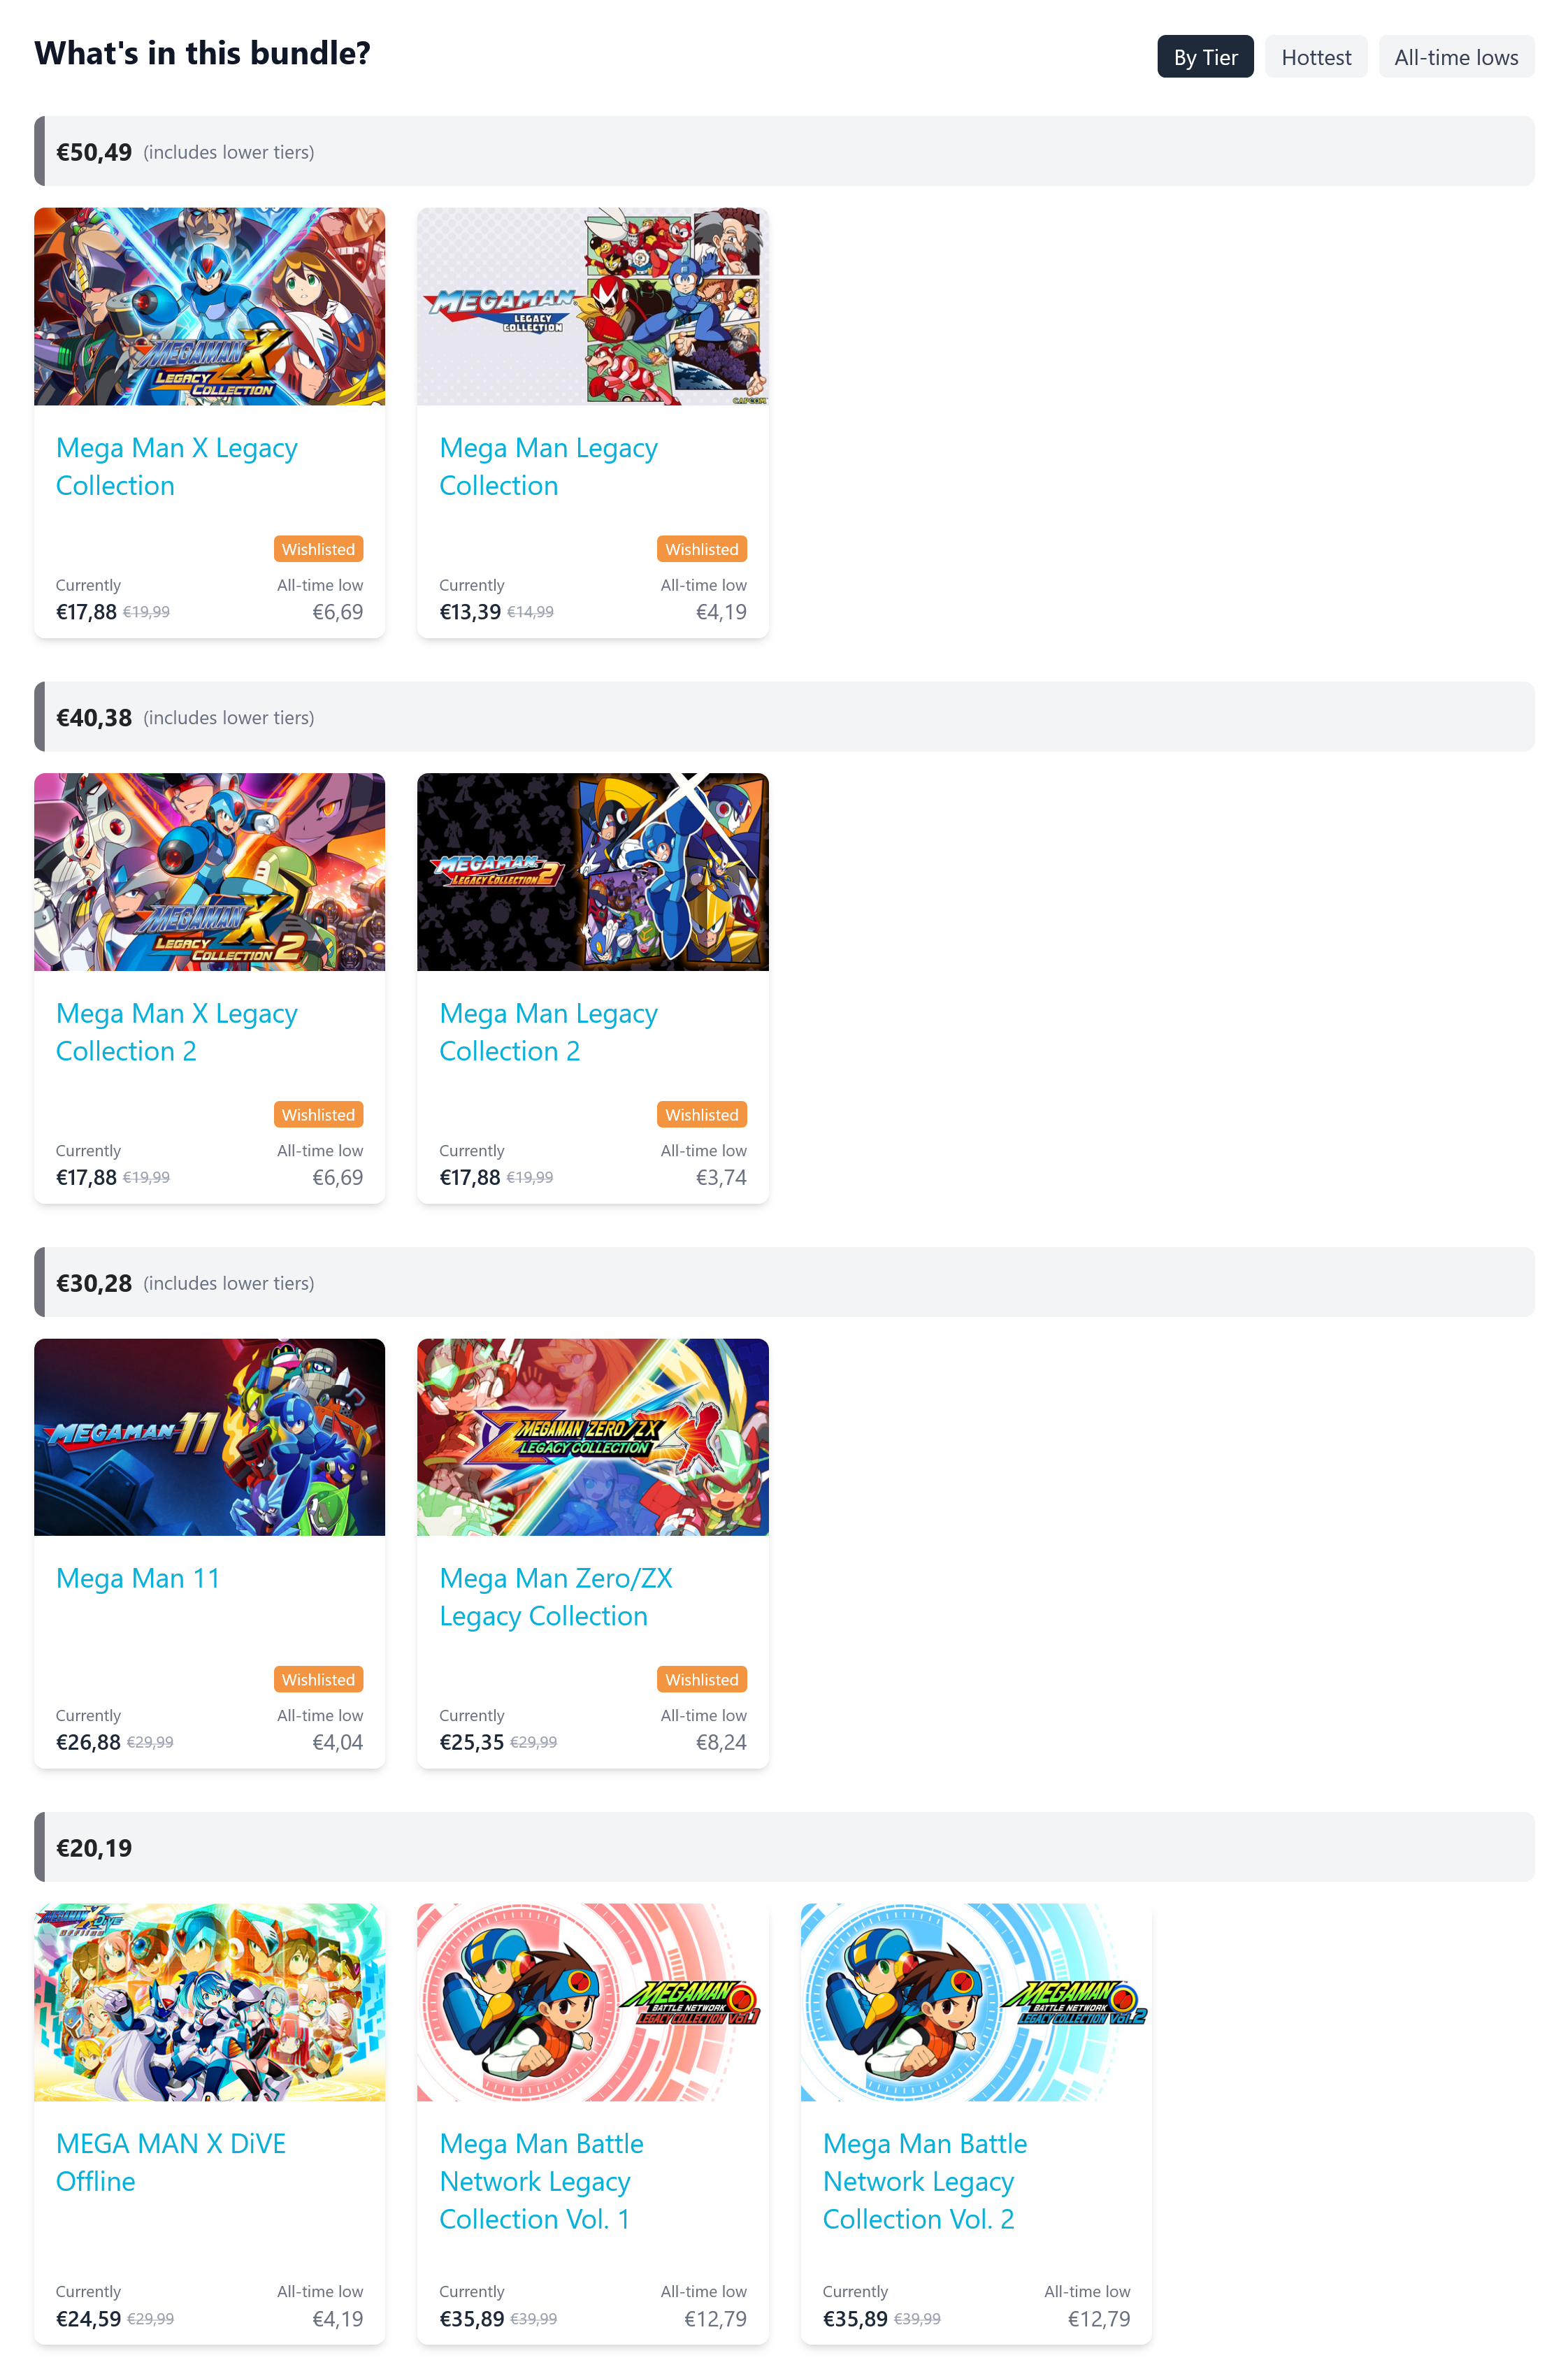
Task: Click Wishlisted badge on Mega Man Legacy Collection
Action: (x=701, y=549)
